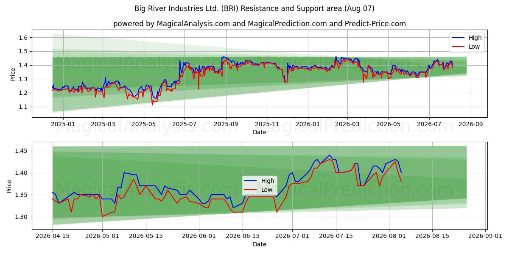Click the '1.3' y-axis label on top chart
Screen dimensions: 509x254
(x=24, y=79)
